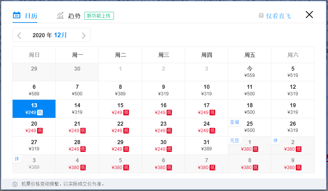This screenshot has width=328, height=191.
Task: Choose December 29 low fare ¥249
Action: 120,145
